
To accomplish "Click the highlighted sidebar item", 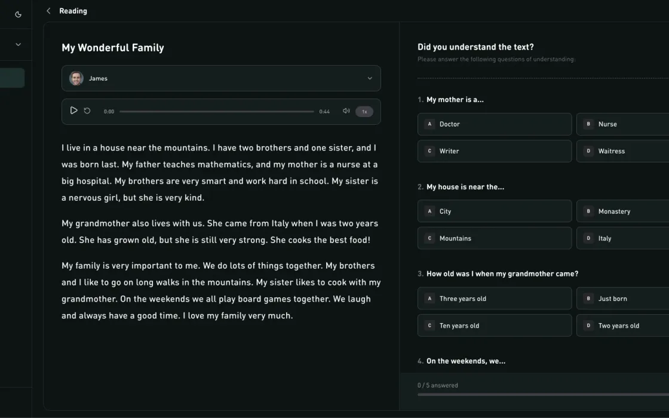I will tap(12, 78).
